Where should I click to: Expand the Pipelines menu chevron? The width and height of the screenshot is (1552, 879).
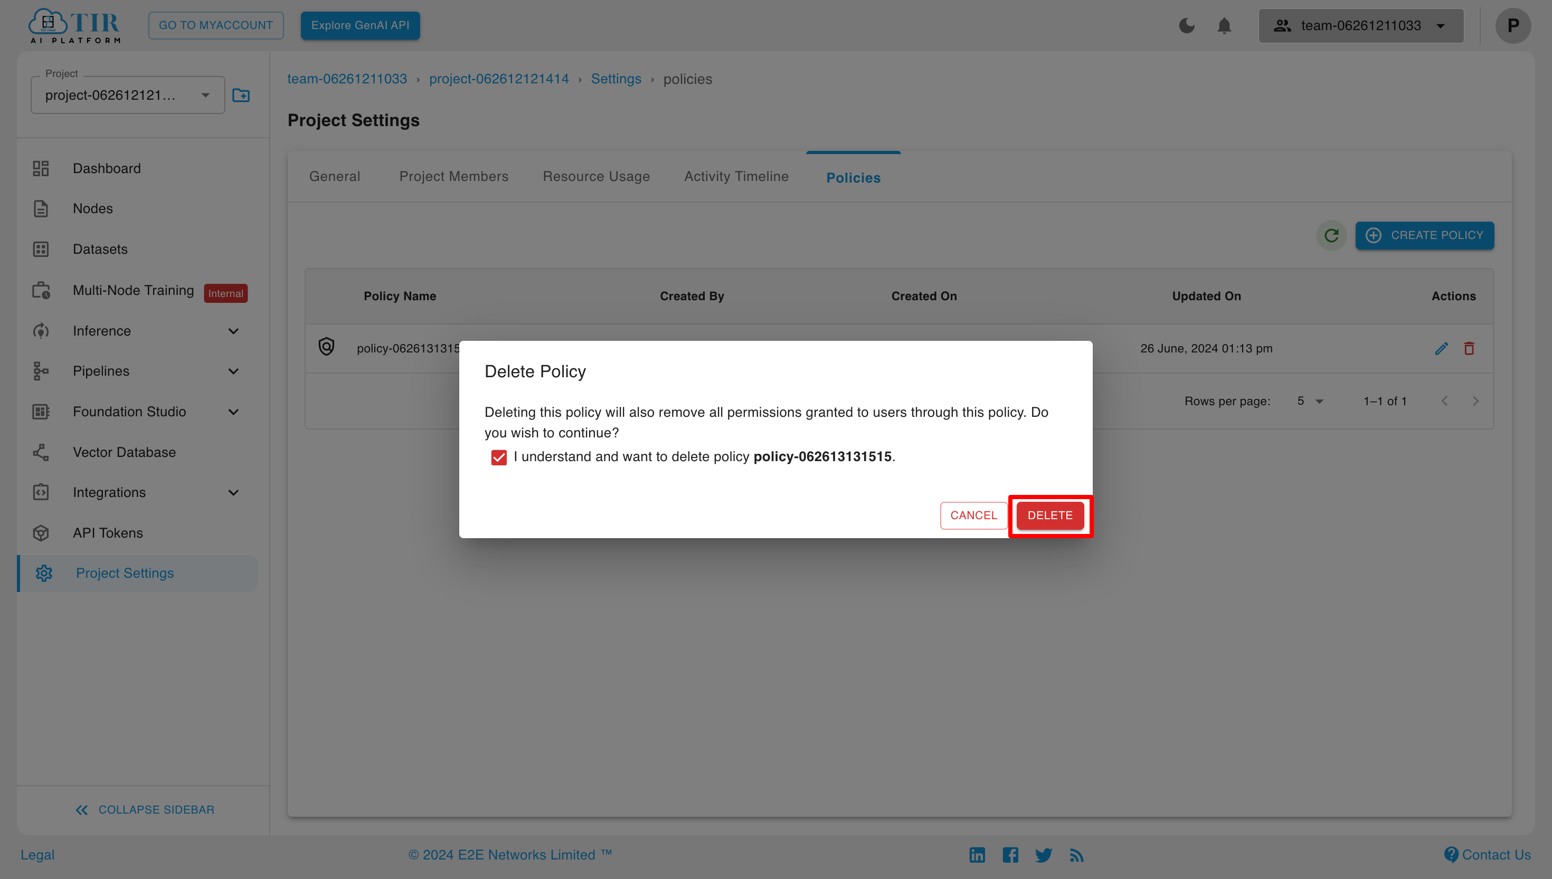234,371
